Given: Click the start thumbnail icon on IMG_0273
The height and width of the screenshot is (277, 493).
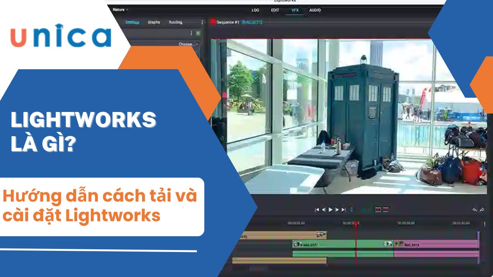Looking at the screenshot, I should coord(399,244).
